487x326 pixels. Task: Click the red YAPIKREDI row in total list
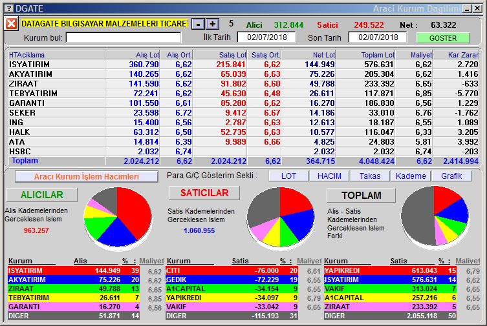(390, 270)
